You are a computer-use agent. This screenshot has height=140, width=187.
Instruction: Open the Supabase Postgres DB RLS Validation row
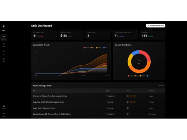click(x=98, y=114)
